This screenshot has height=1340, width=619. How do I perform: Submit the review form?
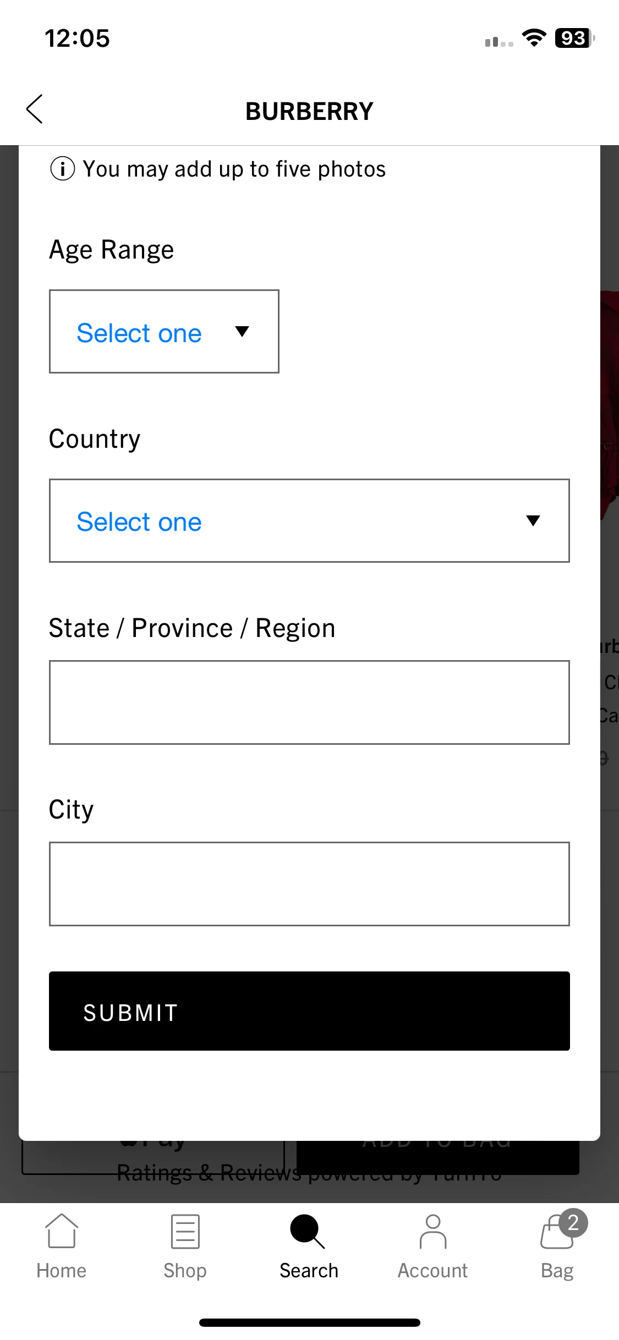[x=309, y=1011]
